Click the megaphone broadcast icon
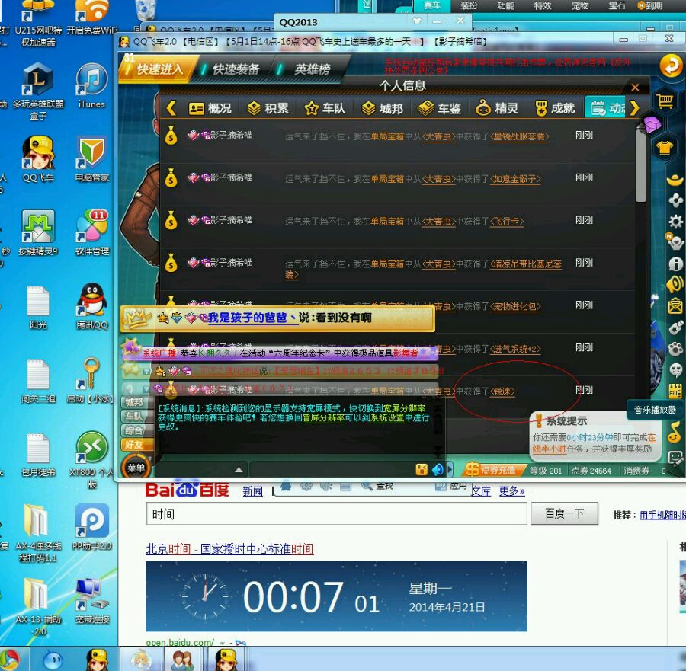The width and height of the screenshot is (686, 671). (675, 285)
